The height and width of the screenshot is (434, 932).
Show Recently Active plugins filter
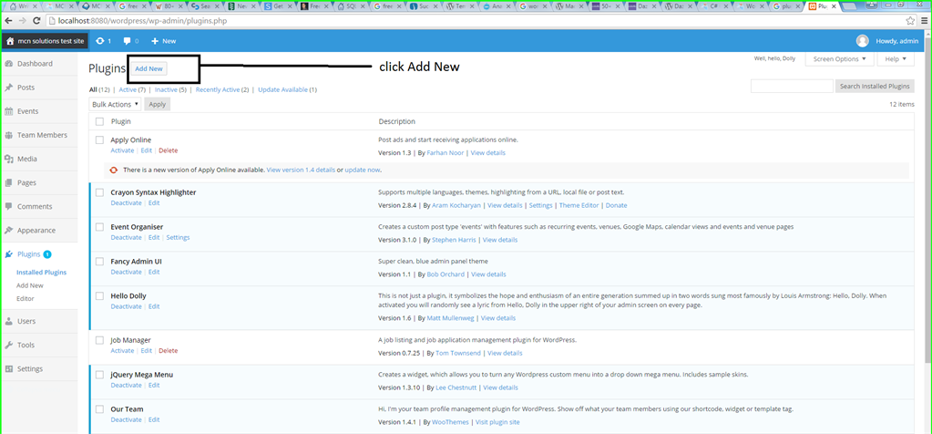pyautogui.click(x=218, y=89)
